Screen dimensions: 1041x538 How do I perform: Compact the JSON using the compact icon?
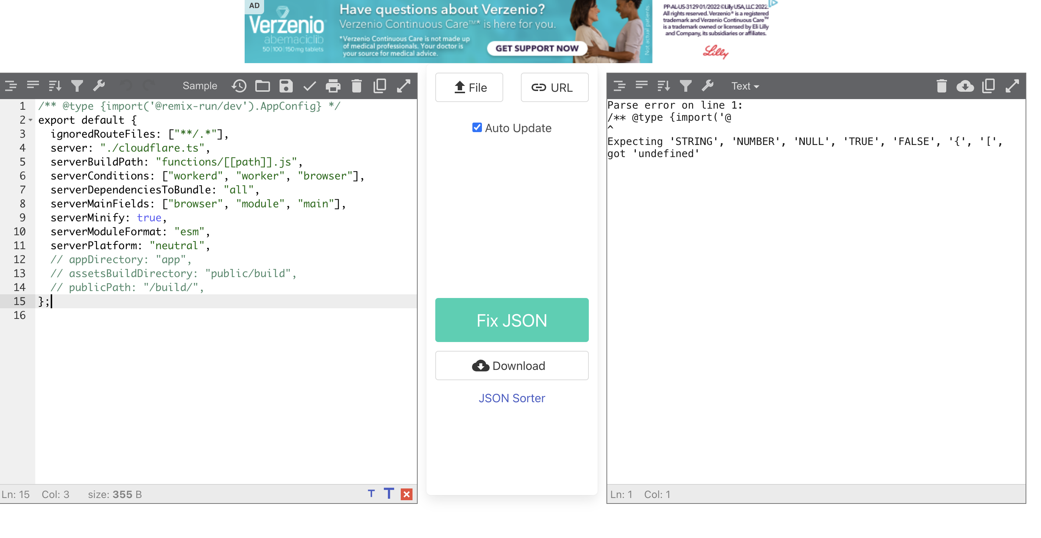33,86
